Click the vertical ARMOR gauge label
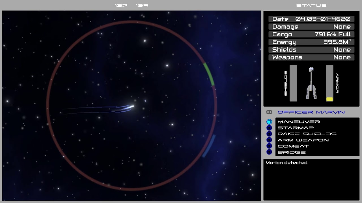 tap(337, 83)
